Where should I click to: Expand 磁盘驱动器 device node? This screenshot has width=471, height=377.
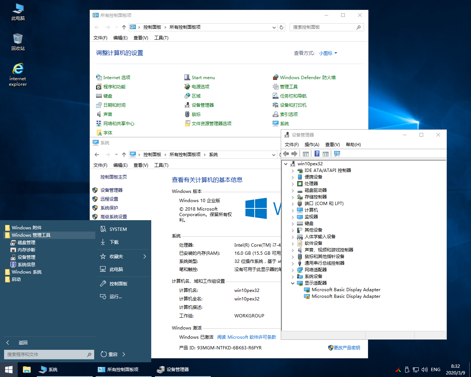(x=293, y=190)
